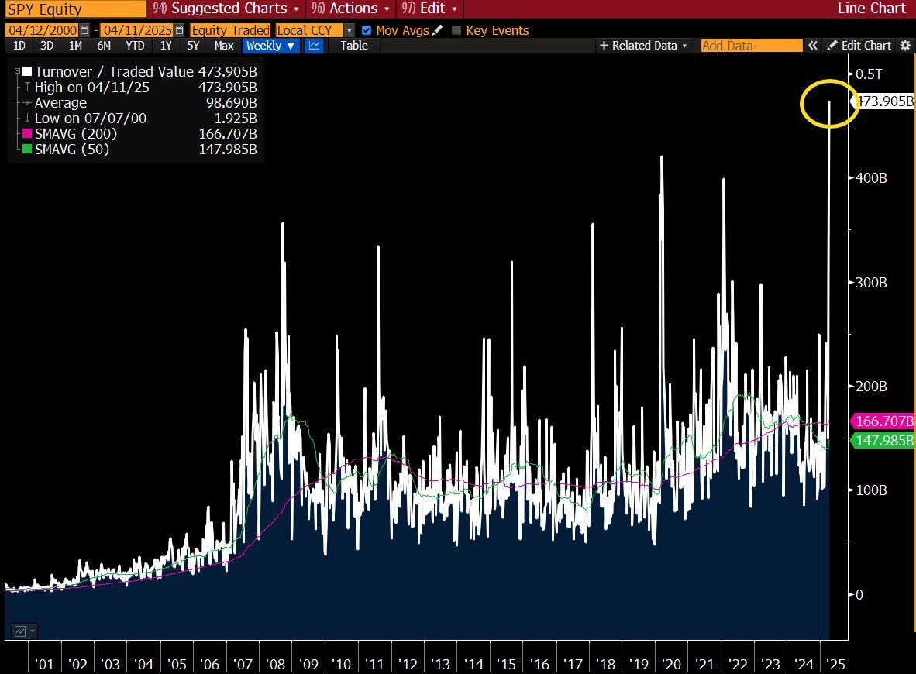The width and height of the screenshot is (916, 674).
Task: Expand the Related Data dropdown
Action: (x=684, y=46)
